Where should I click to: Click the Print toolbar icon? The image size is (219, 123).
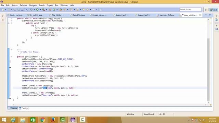[x=22, y=10]
